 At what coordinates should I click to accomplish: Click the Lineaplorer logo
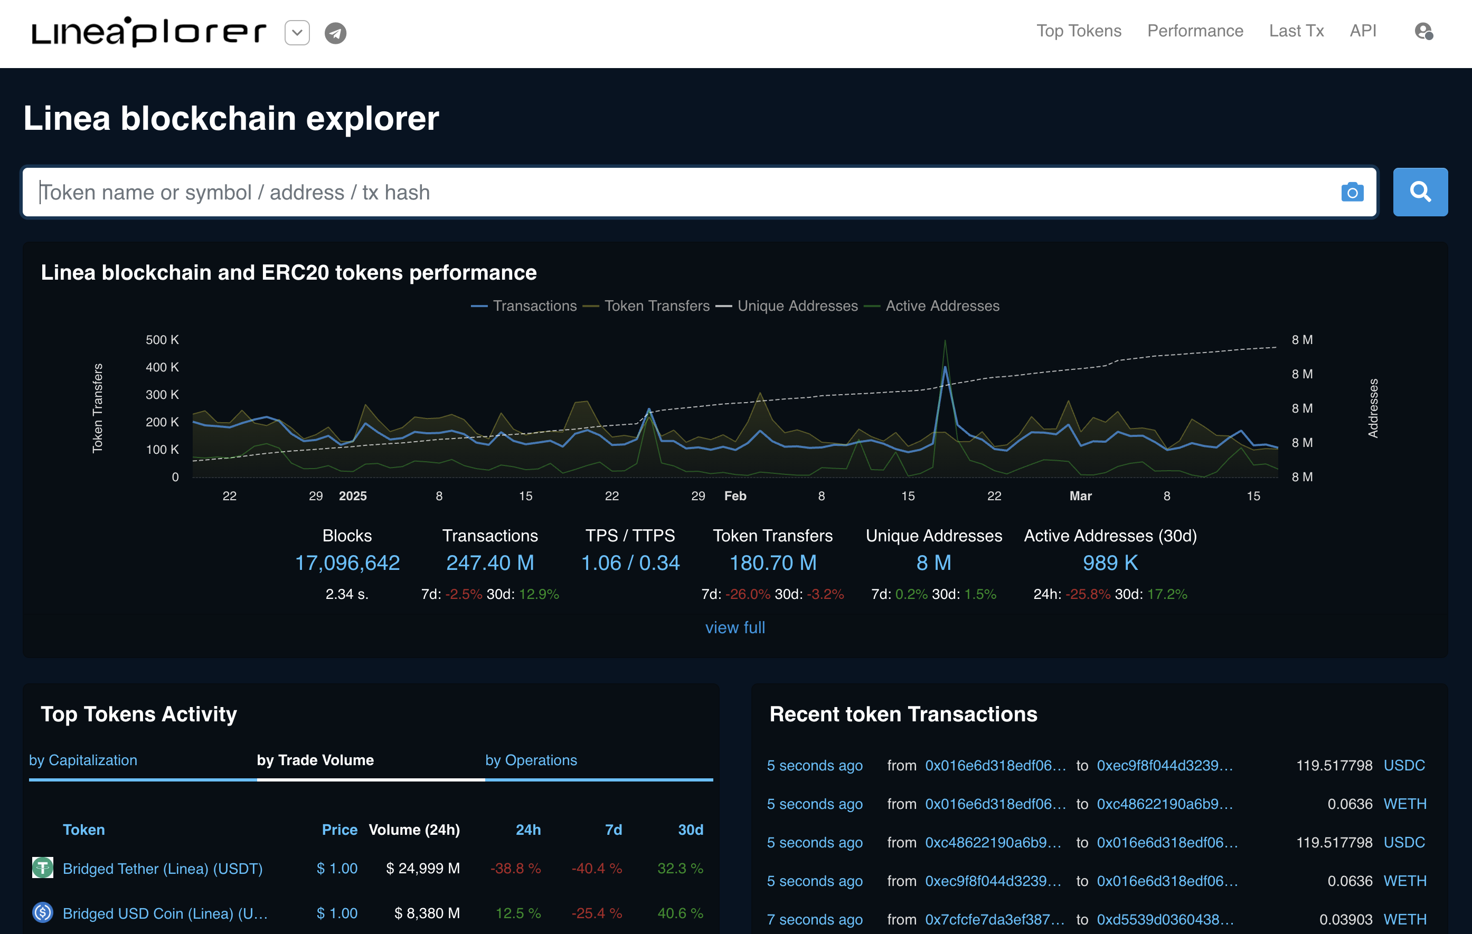[148, 32]
